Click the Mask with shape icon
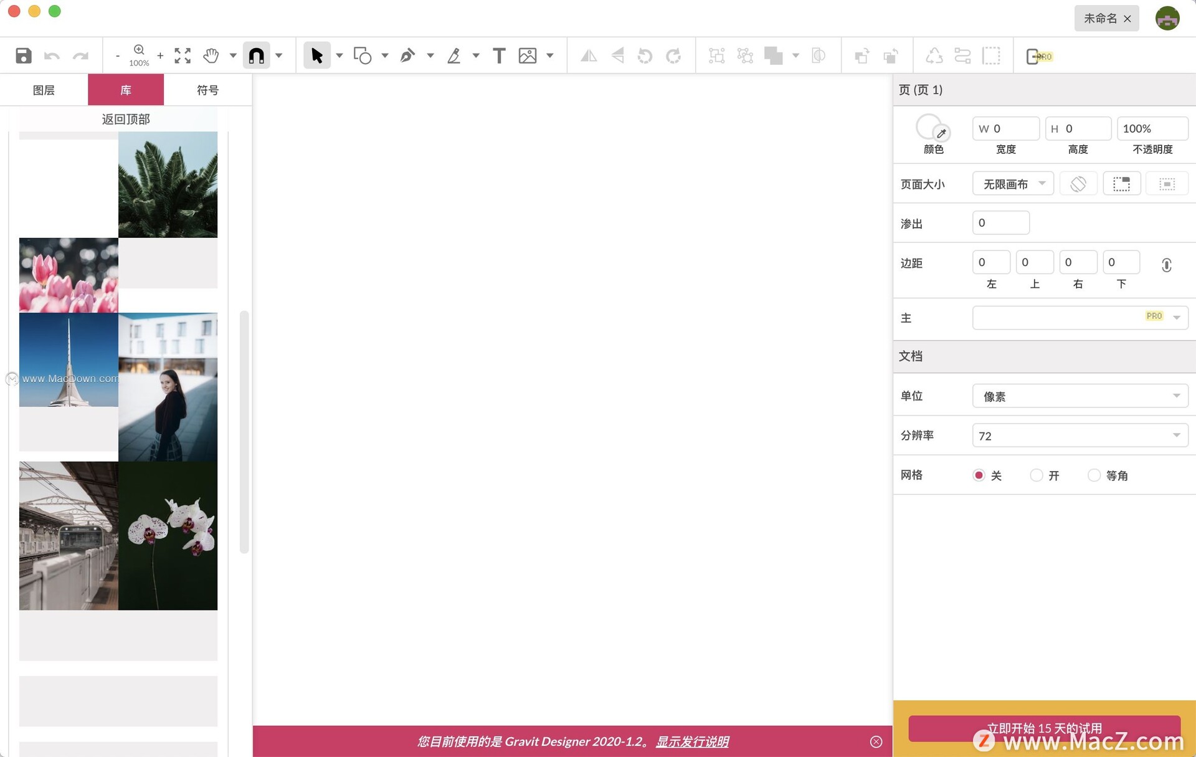Image resolution: width=1196 pixels, height=757 pixels. tap(819, 56)
